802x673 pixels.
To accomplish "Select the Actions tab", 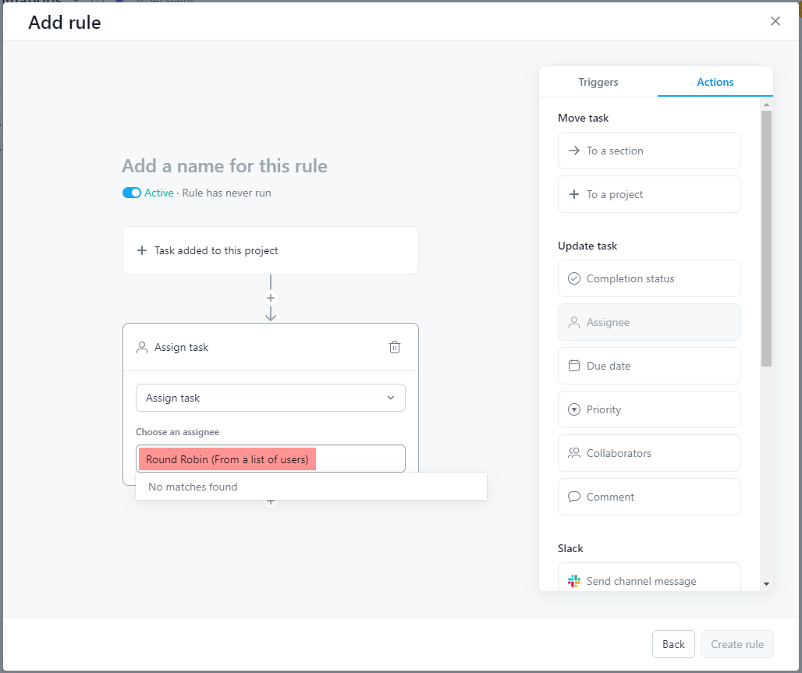I will click(715, 82).
